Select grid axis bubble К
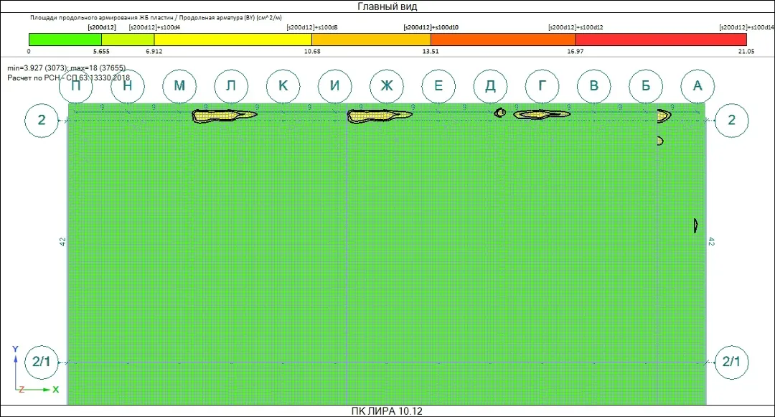The width and height of the screenshot is (775, 417). pos(283,86)
